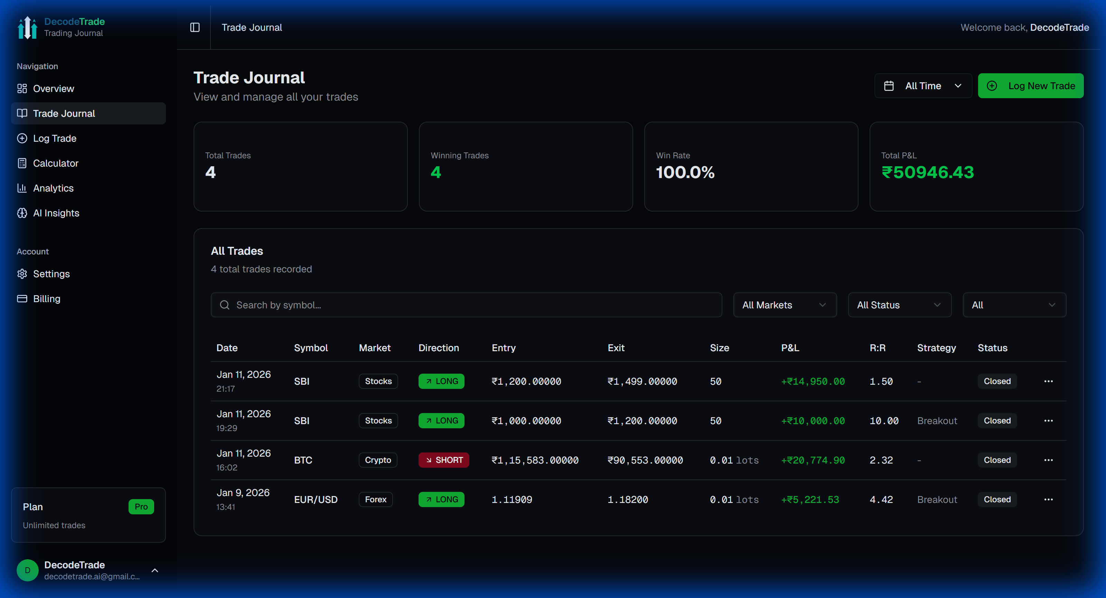Click the Calculator sidebar icon

(x=22, y=163)
